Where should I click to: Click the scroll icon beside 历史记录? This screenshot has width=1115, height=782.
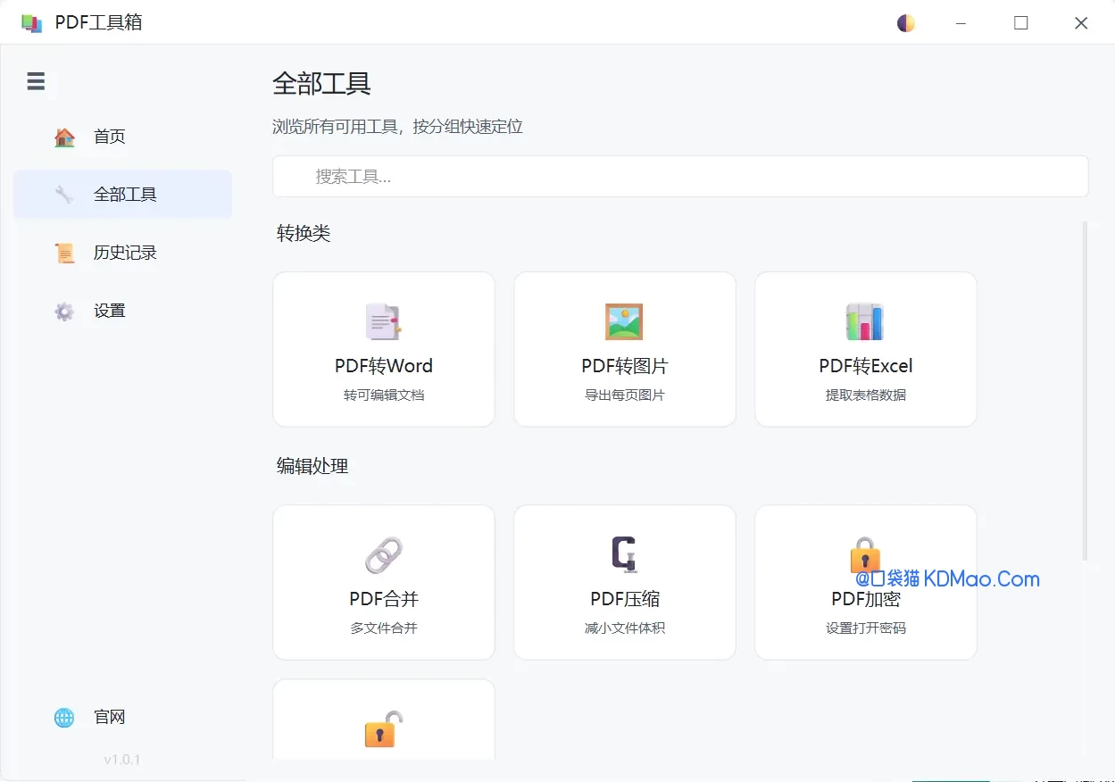[64, 253]
